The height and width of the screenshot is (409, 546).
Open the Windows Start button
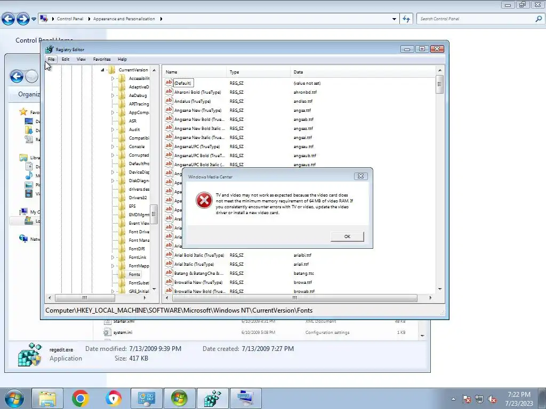coord(14,398)
